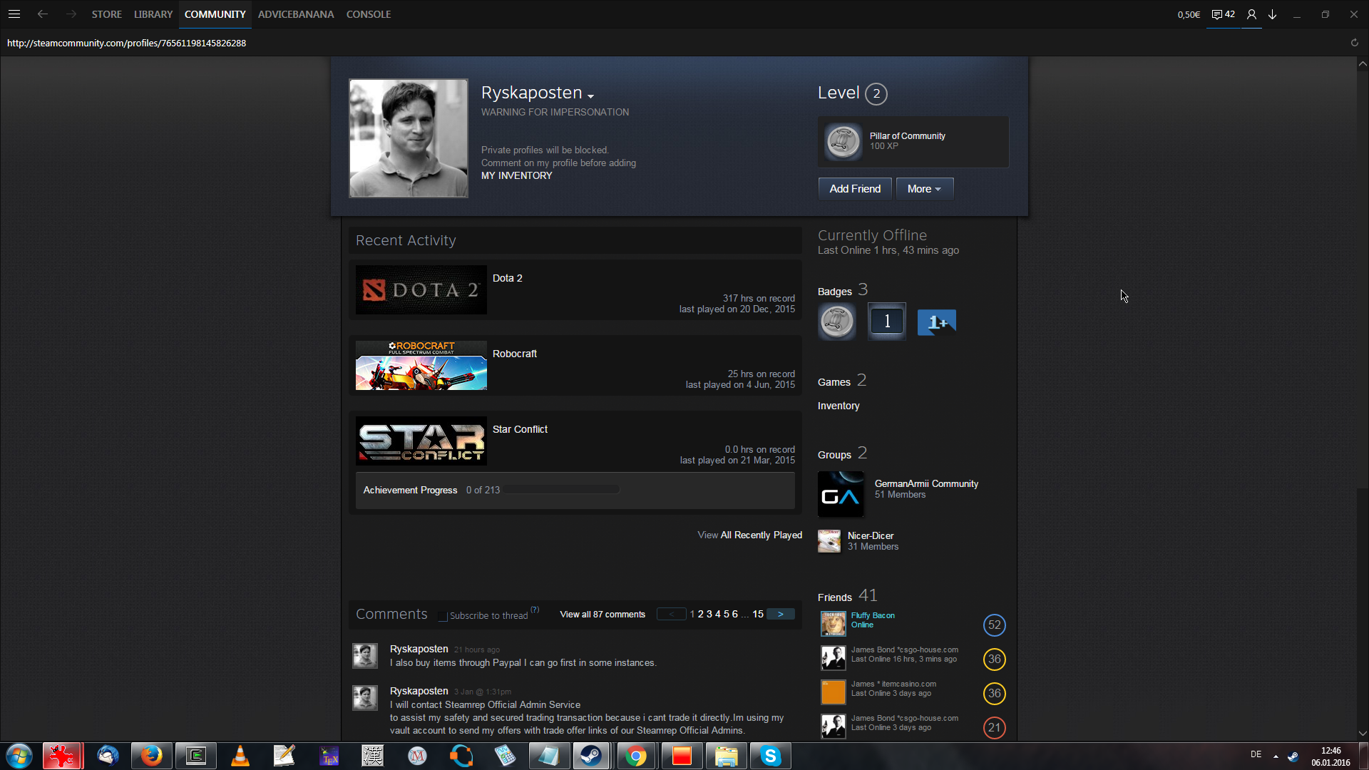Enable Subscribe to thread checkbox
Image resolution: width=1369 pixels, height=770 pixels.
pyautogui.click(x=443, y=616)
